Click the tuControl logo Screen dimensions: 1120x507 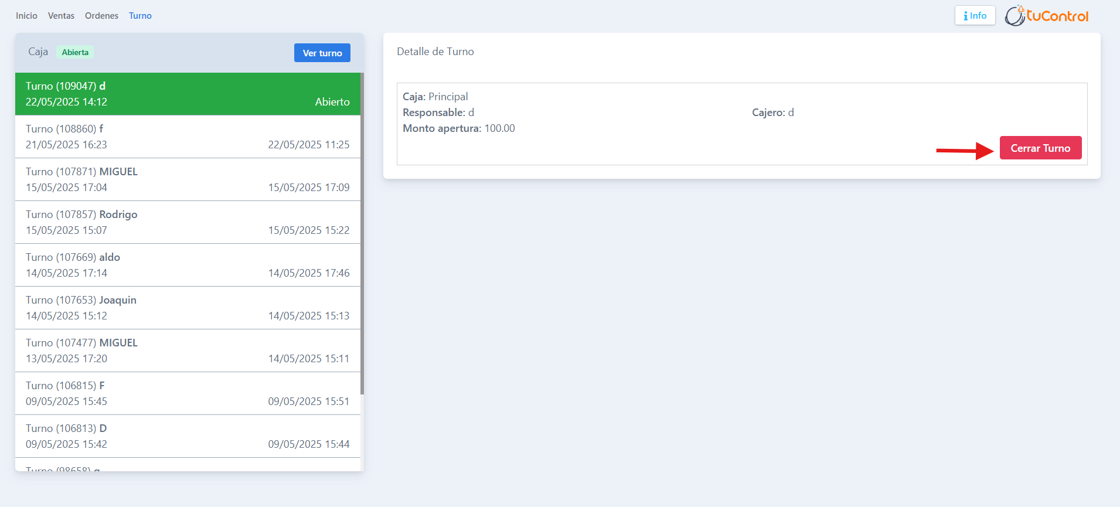(1047, 16)
